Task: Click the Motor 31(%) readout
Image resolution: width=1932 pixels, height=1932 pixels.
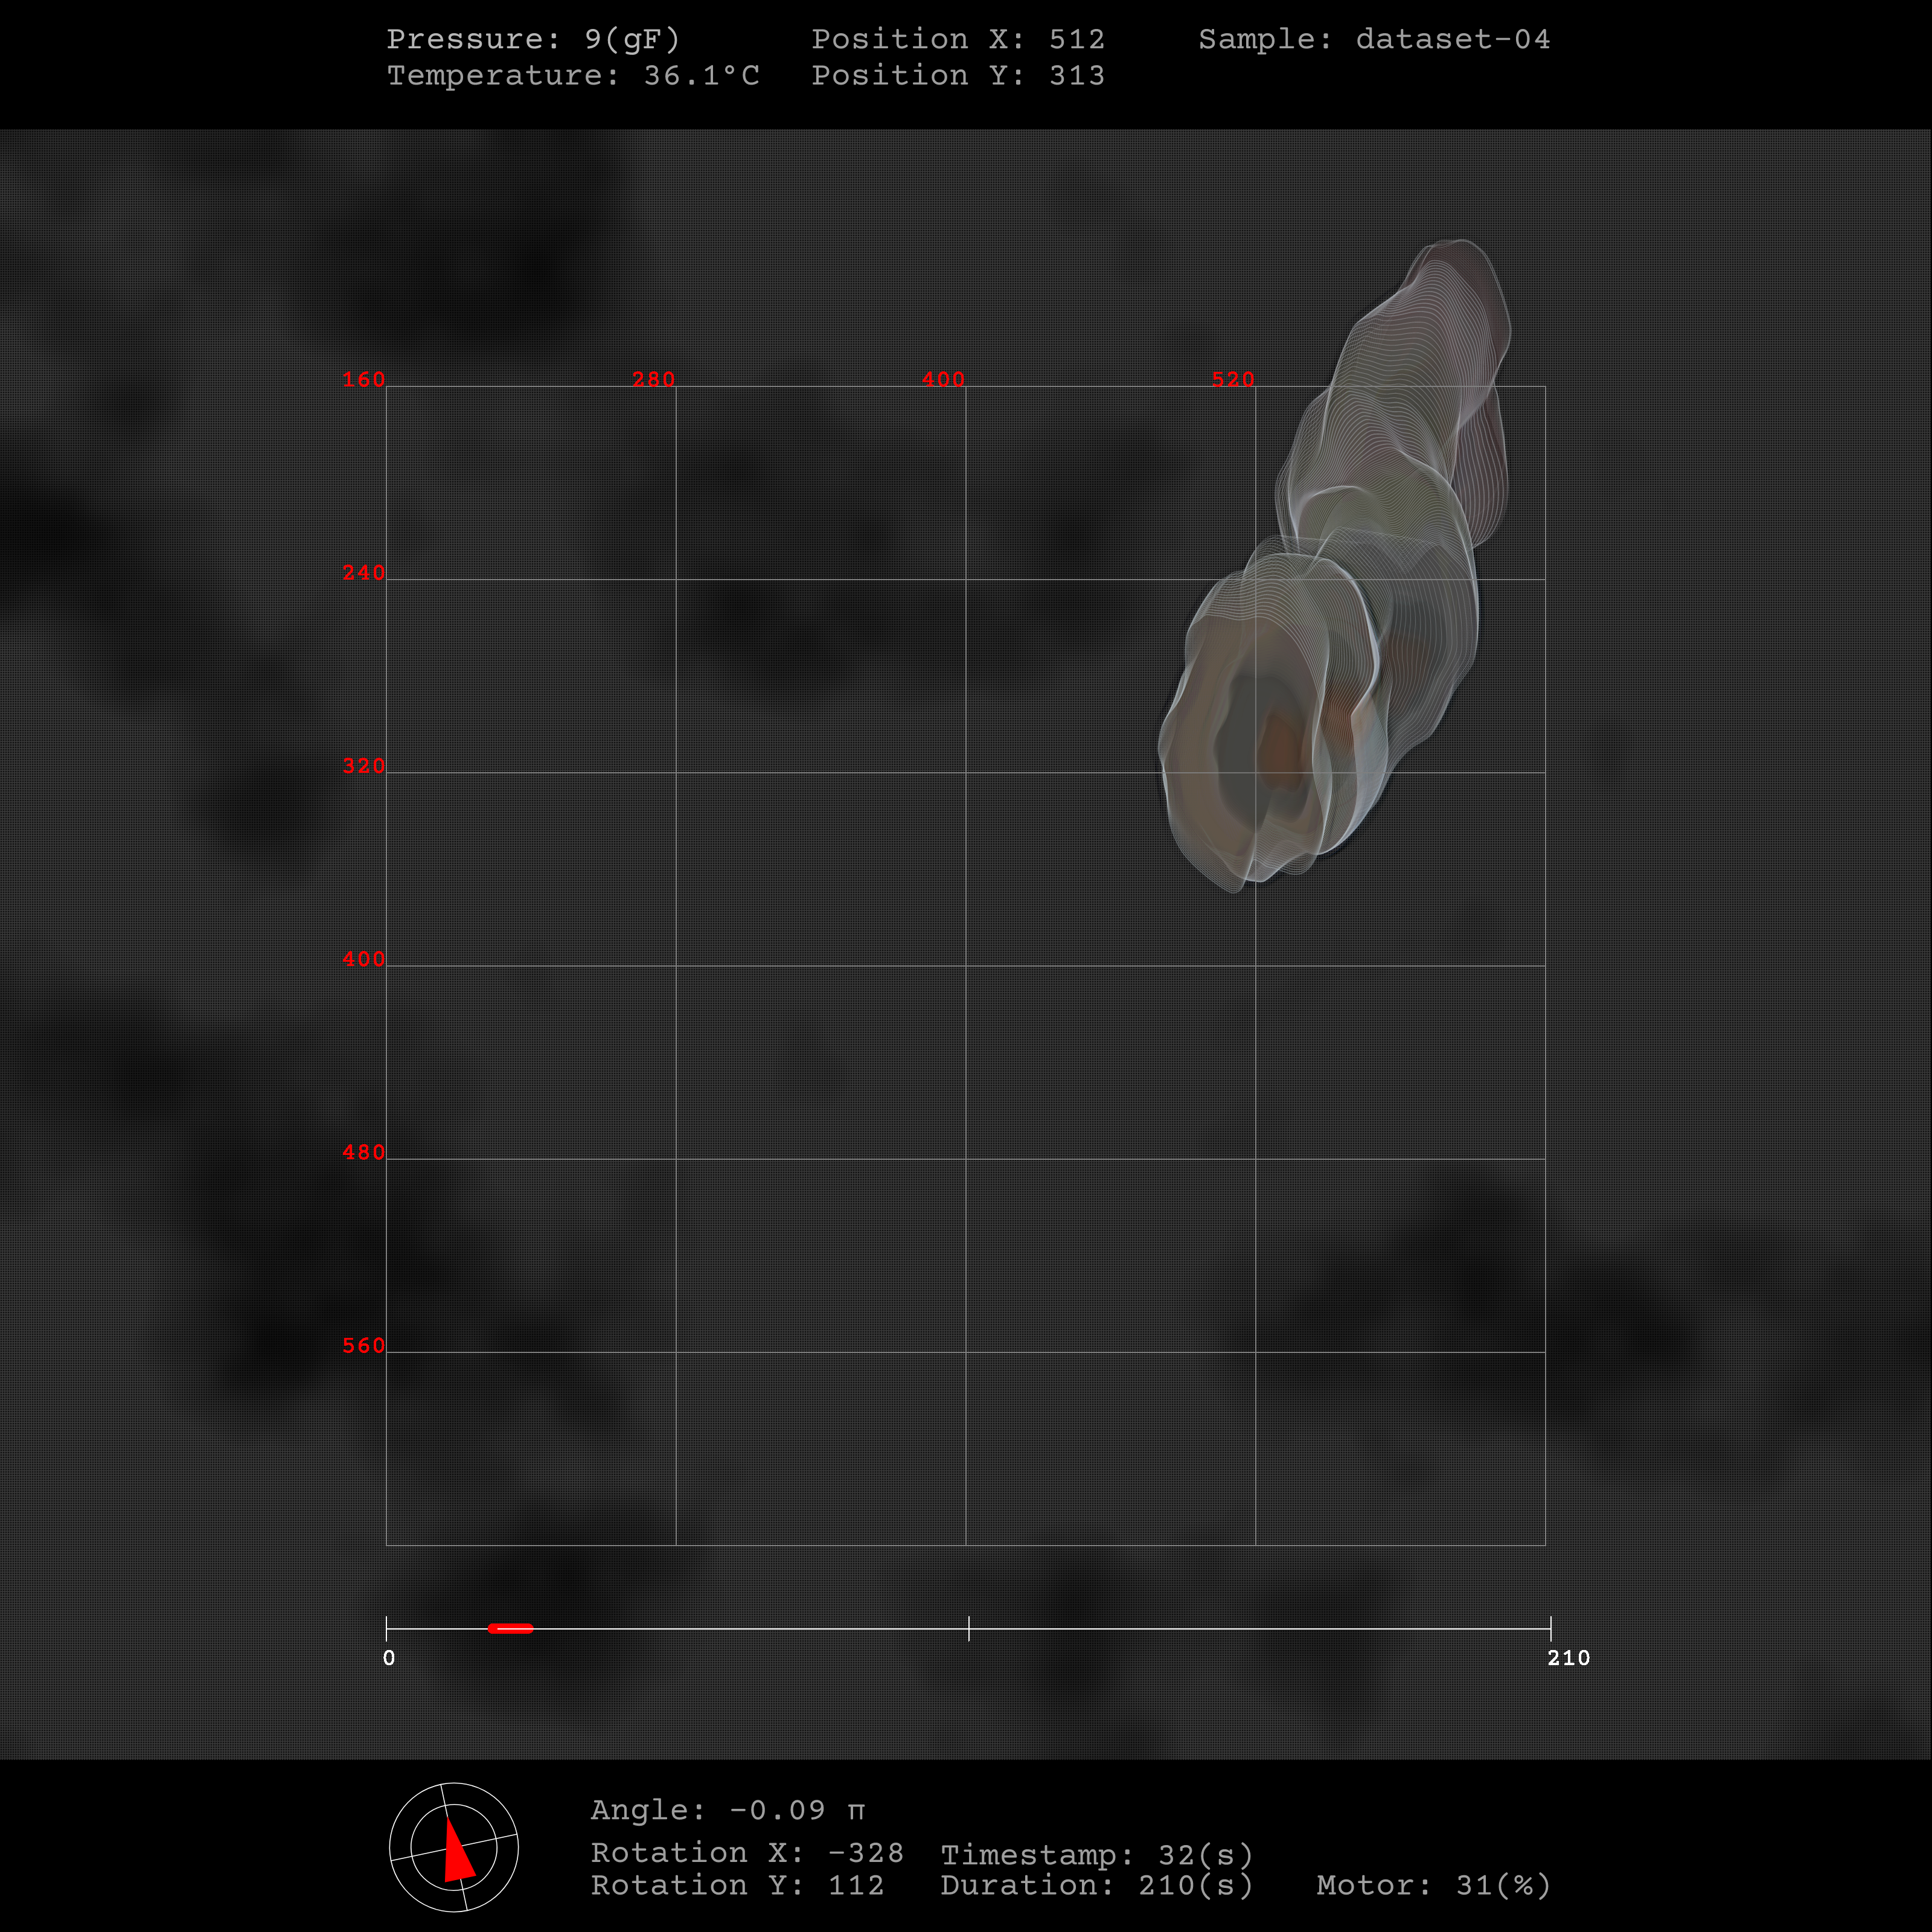Action: coord(1432,1885)
